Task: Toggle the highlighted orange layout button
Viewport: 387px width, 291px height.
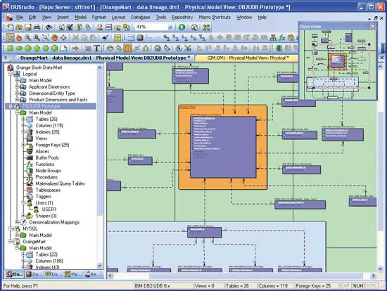Action: point(127,48)
